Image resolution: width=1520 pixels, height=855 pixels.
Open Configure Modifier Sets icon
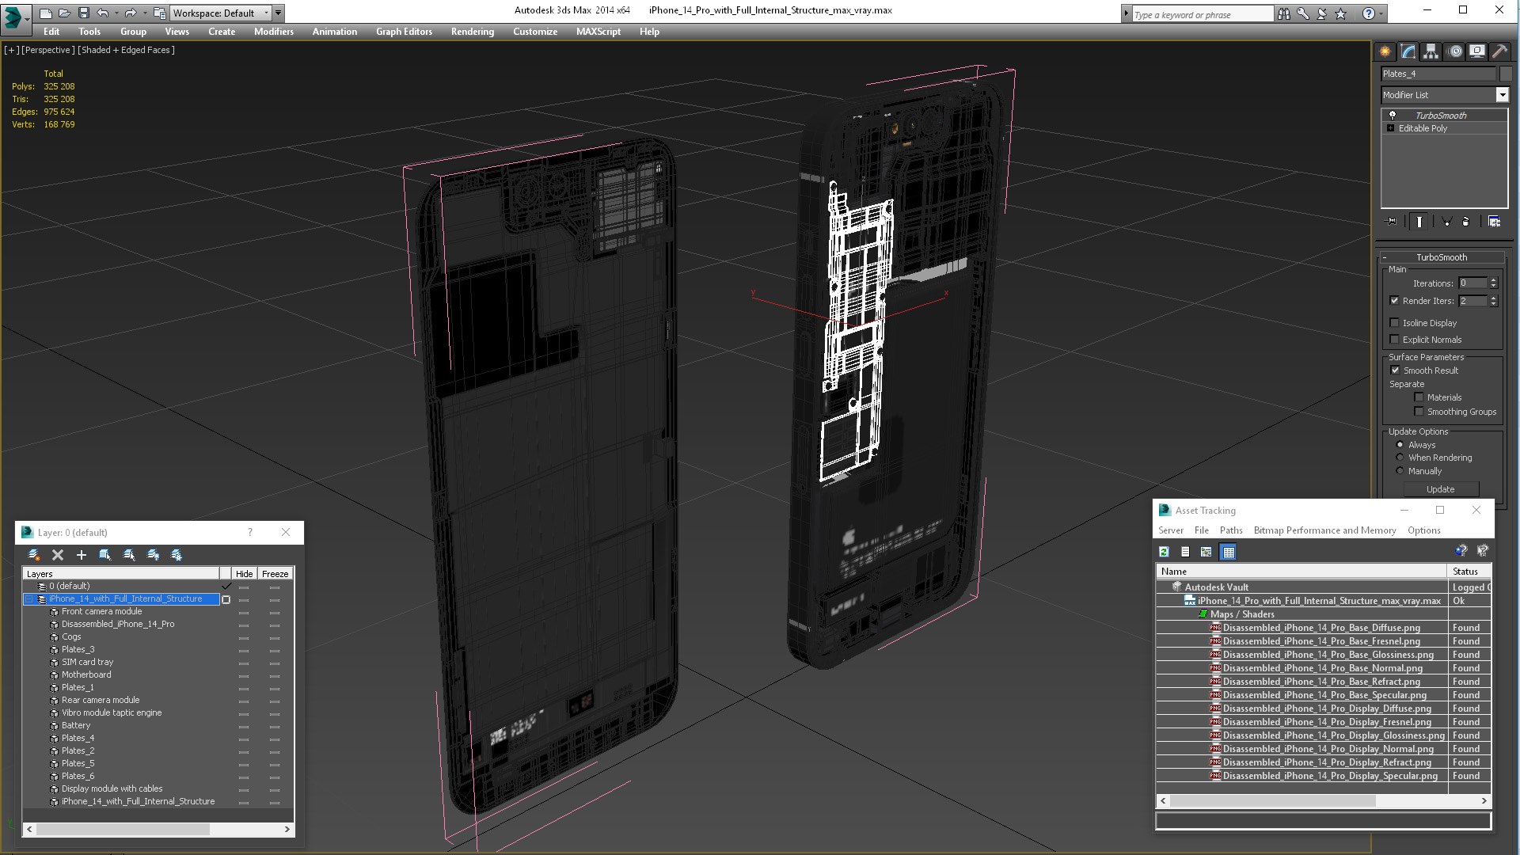tap(1494, 222)
